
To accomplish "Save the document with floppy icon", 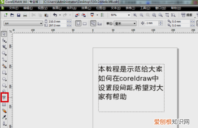I will (x=19, y=15).
